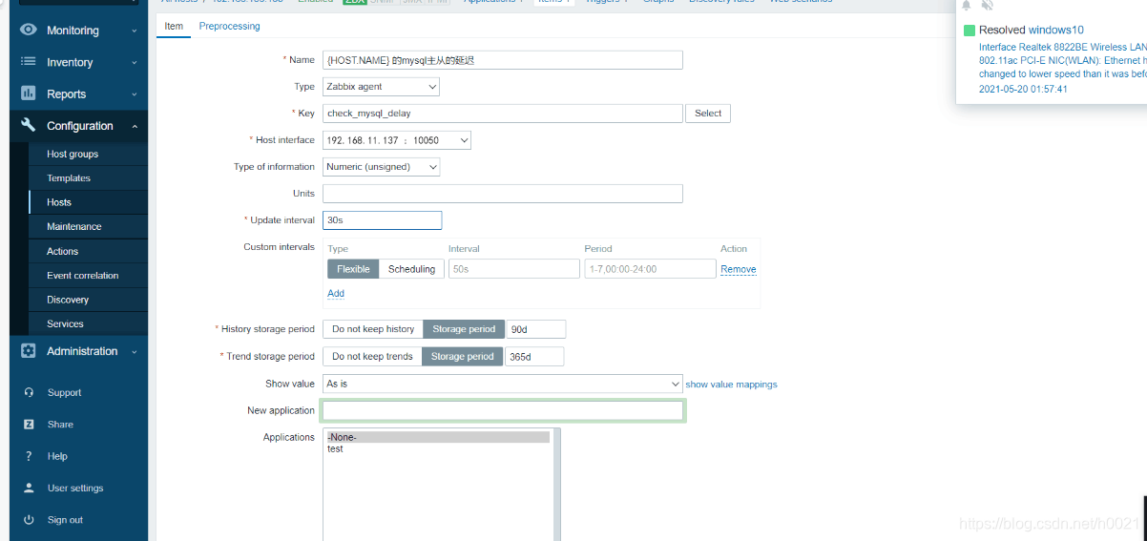Choose Storage period for trends
Screen dimensions: 1147x541
[463, 356]
